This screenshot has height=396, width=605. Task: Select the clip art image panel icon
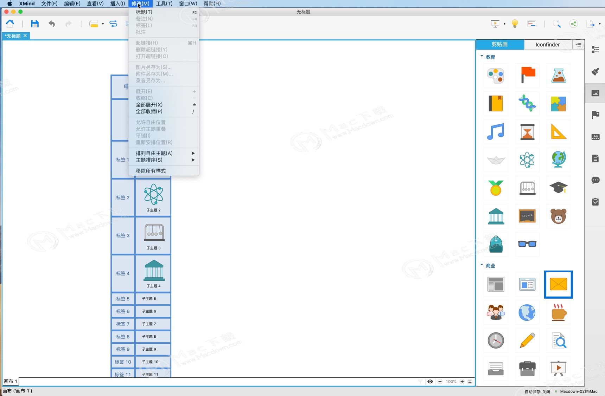tap(595, 93)
